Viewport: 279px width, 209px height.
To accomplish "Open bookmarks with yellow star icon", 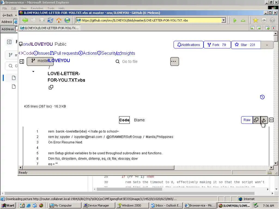I will click(x=256, y=20).
